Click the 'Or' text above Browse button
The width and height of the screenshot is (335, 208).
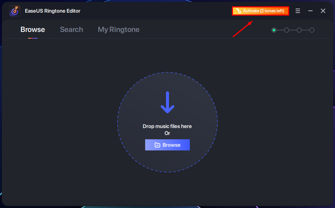(167, 133)
